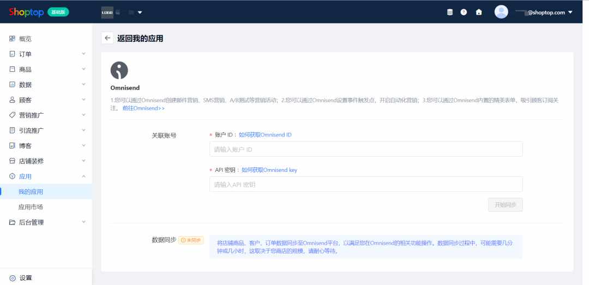Open the account dropdown arrow
Viewport: 589px width, 285px height.
[x=570, y=13]
